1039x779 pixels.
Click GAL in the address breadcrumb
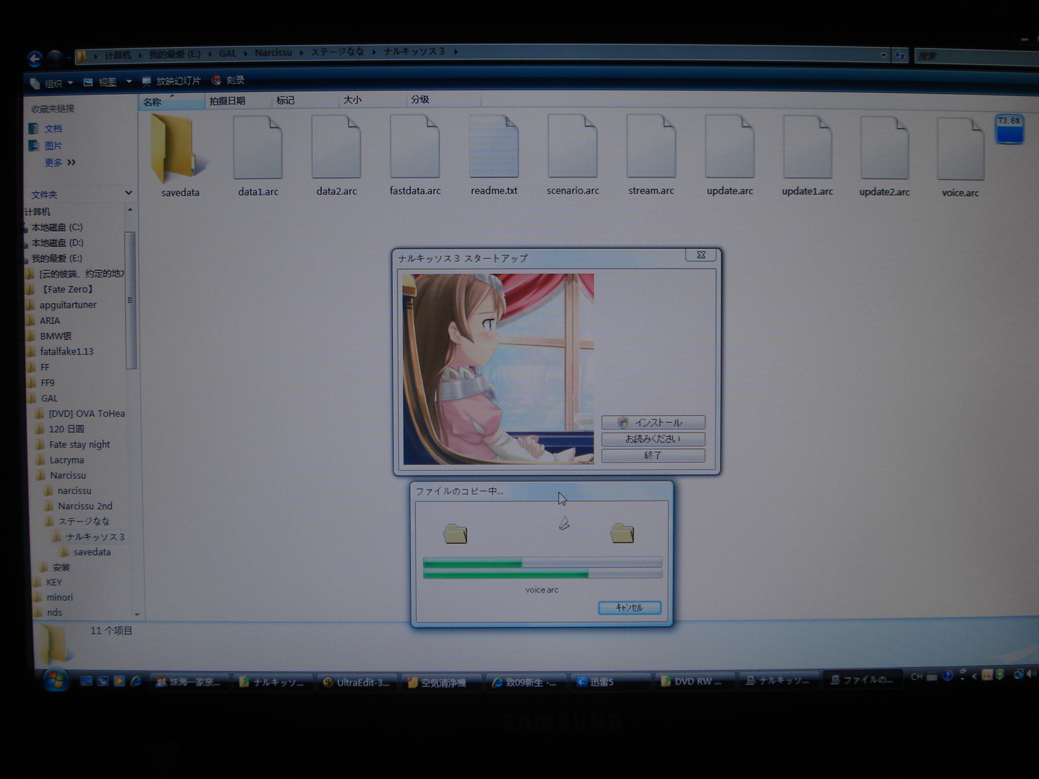coord(227,54)
